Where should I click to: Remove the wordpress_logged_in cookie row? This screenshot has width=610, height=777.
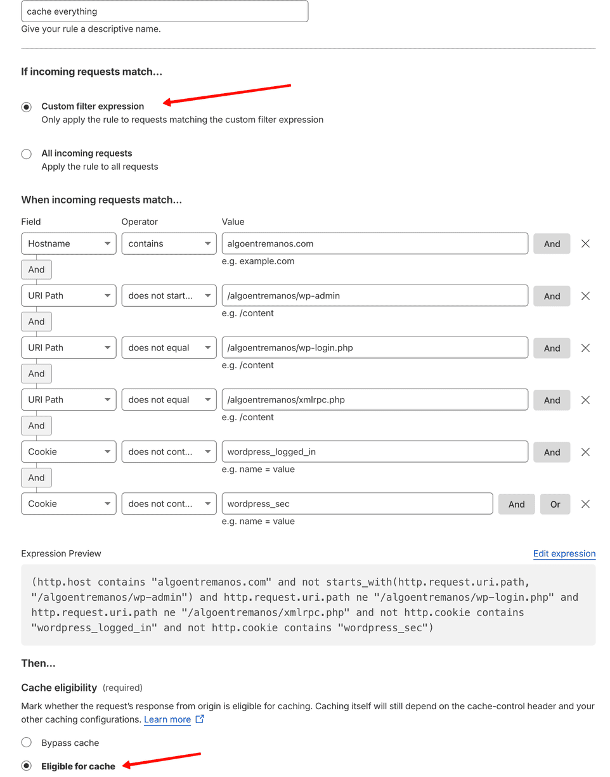585,452
